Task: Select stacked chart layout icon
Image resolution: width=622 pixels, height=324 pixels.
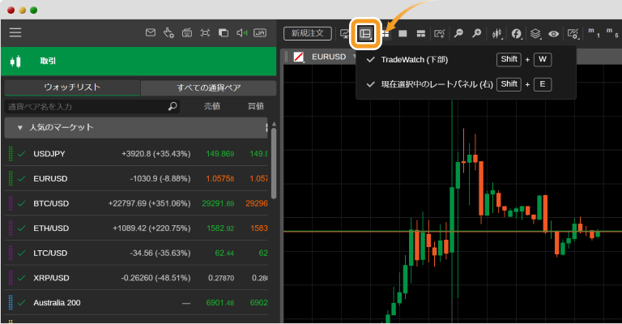Action: [421, 34]
